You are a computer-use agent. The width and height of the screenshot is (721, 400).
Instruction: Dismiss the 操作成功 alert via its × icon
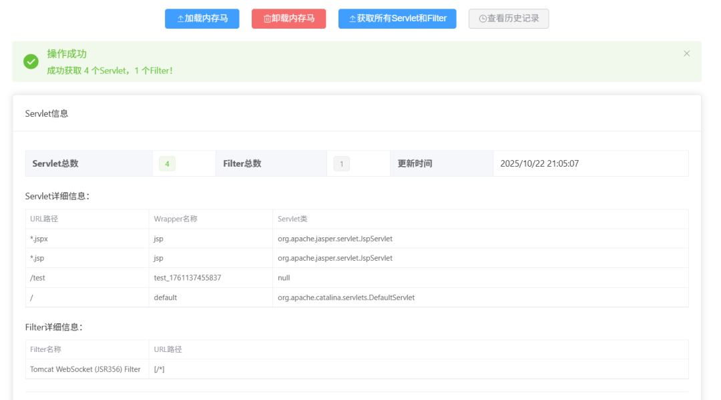point(686,53)
